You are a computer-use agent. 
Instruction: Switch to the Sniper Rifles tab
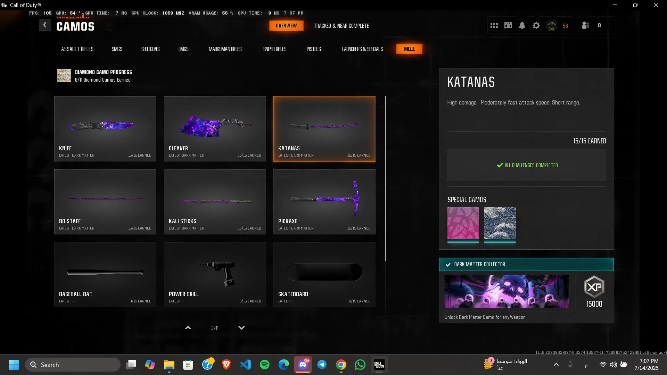point(274,49)
